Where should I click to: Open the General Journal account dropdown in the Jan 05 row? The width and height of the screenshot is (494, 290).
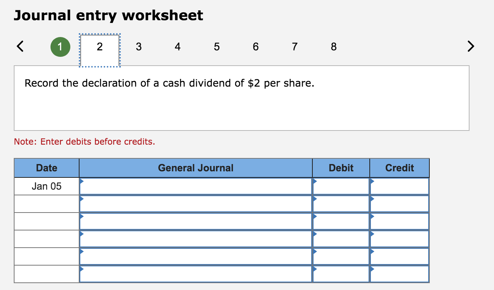click(x=196, y=186)
